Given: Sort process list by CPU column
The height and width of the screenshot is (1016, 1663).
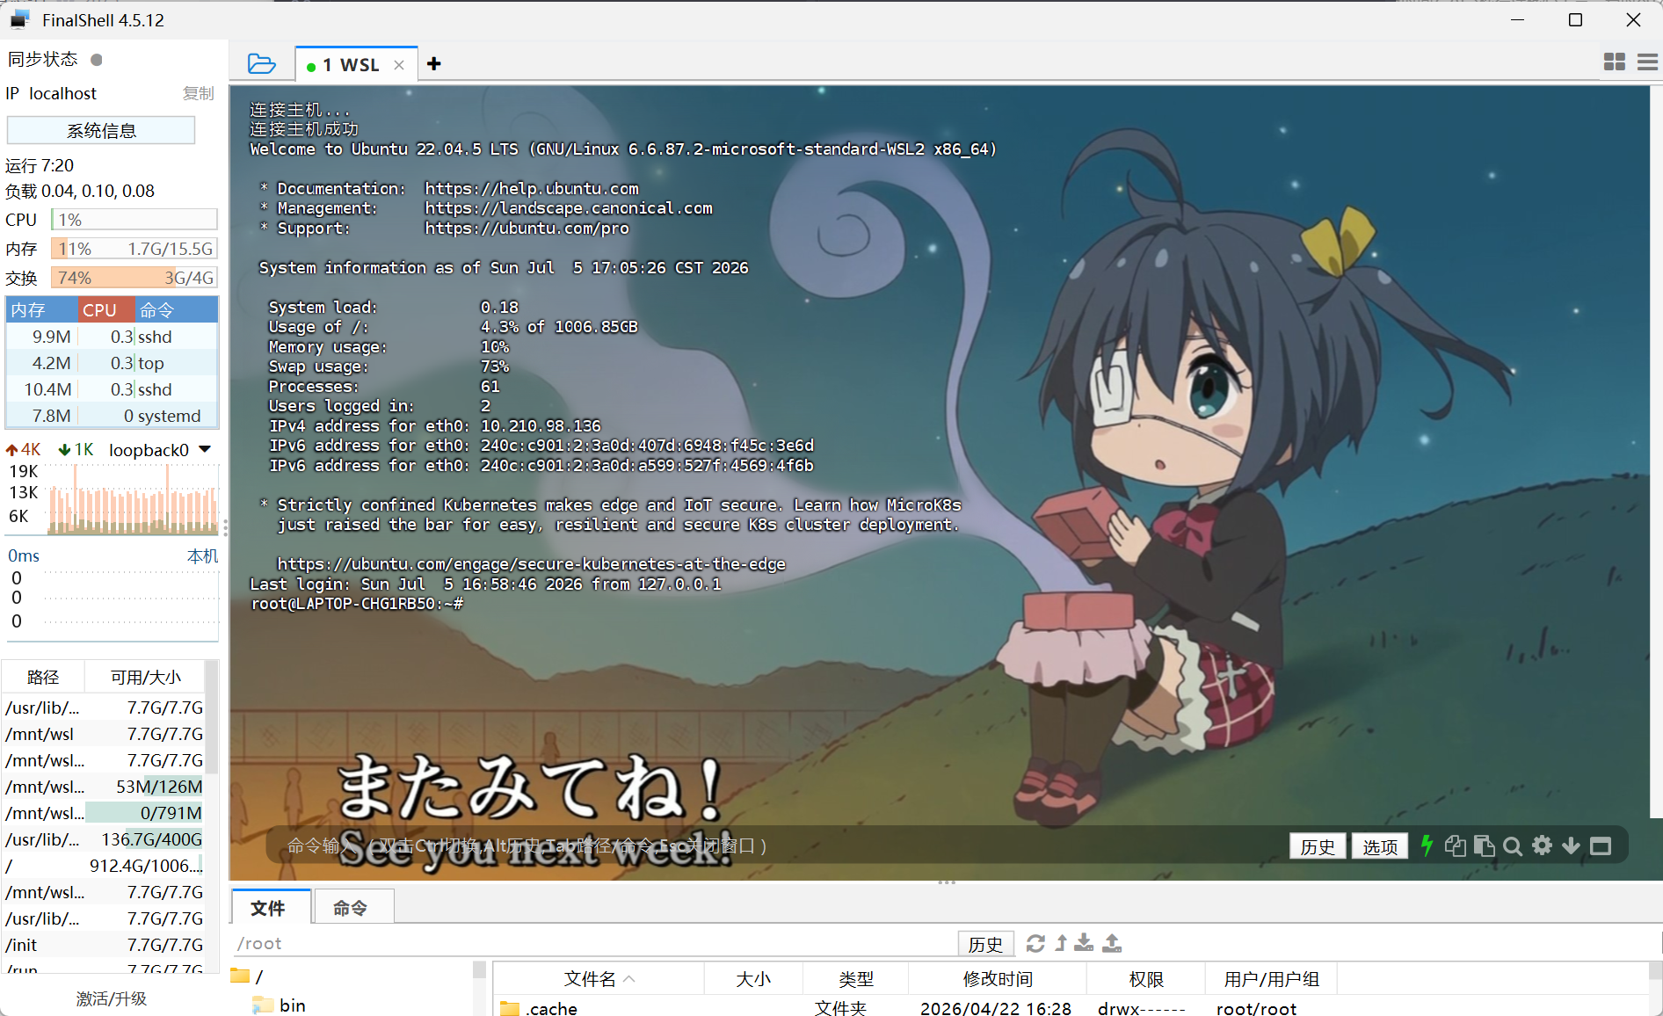Looking at the screenshot, I should 106,310.
